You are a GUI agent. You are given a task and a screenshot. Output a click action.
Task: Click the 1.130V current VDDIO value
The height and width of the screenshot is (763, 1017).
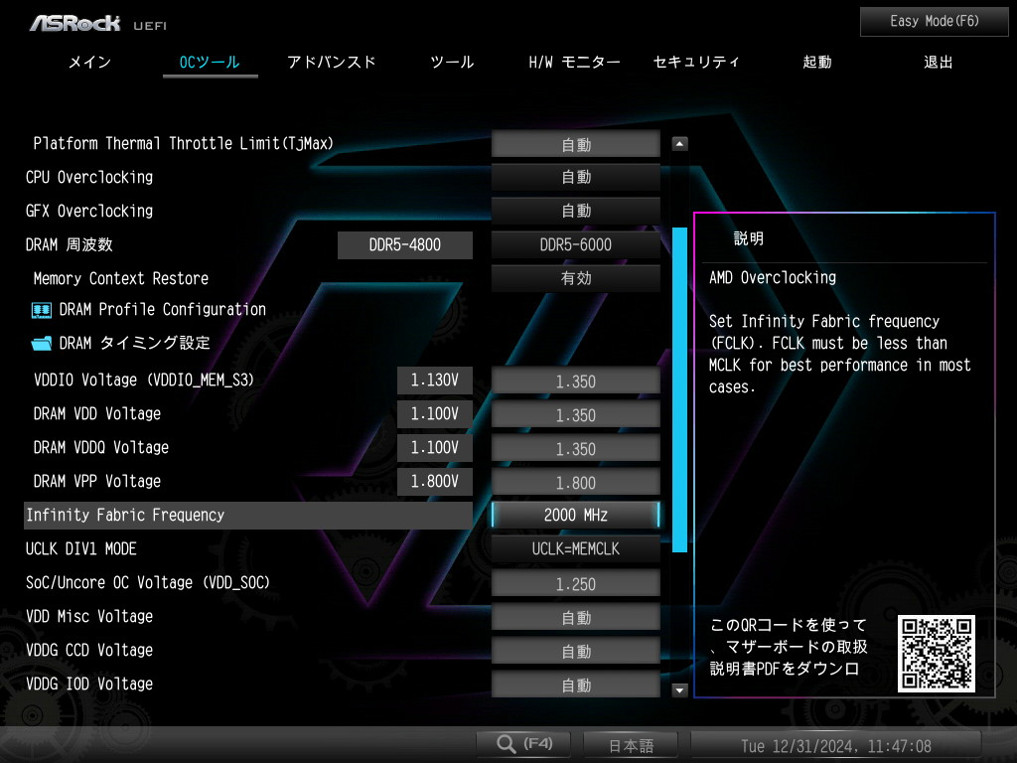(x=435, y=381)
